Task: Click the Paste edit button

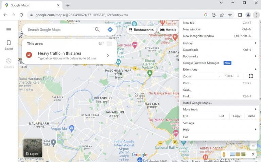Action: click(x=251, y=116)
